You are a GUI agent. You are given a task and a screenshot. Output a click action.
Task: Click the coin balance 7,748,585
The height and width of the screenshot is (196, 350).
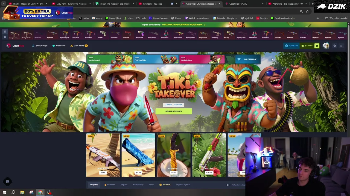click(x=291, y=46)
